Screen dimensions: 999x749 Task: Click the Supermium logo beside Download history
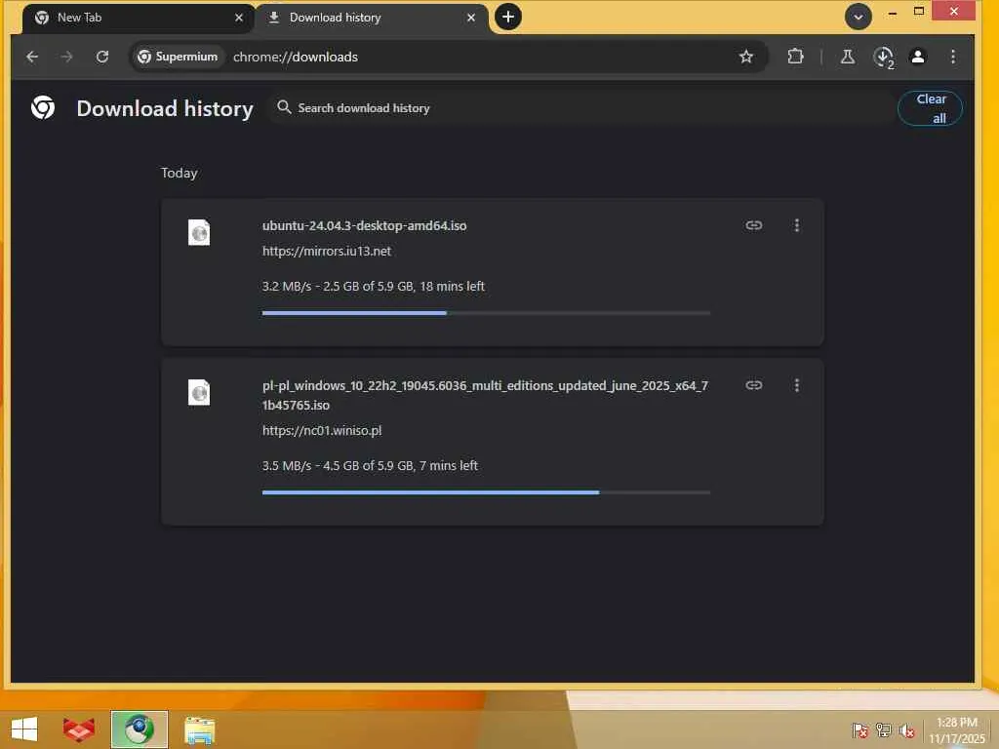43,107
